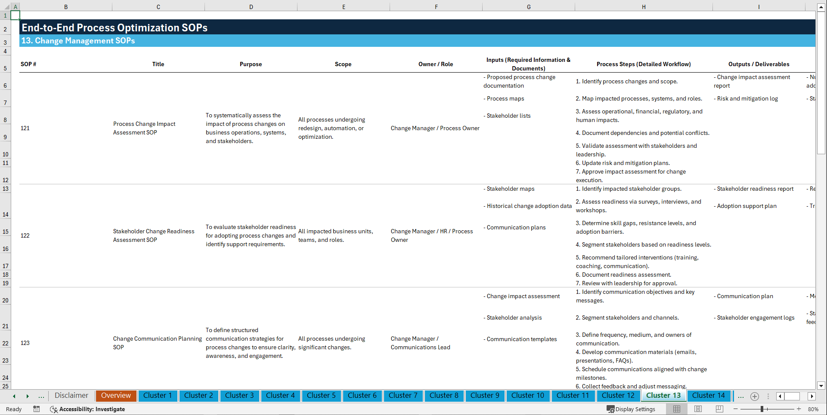Select column F header
Image resolution: width=827 pixels, height=415 pixels.
click(436, 6)
